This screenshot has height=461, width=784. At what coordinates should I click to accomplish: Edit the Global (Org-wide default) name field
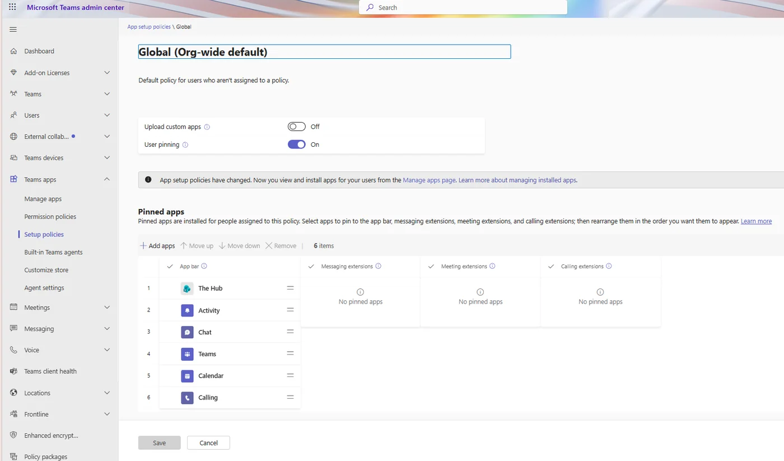coord(324,52)
